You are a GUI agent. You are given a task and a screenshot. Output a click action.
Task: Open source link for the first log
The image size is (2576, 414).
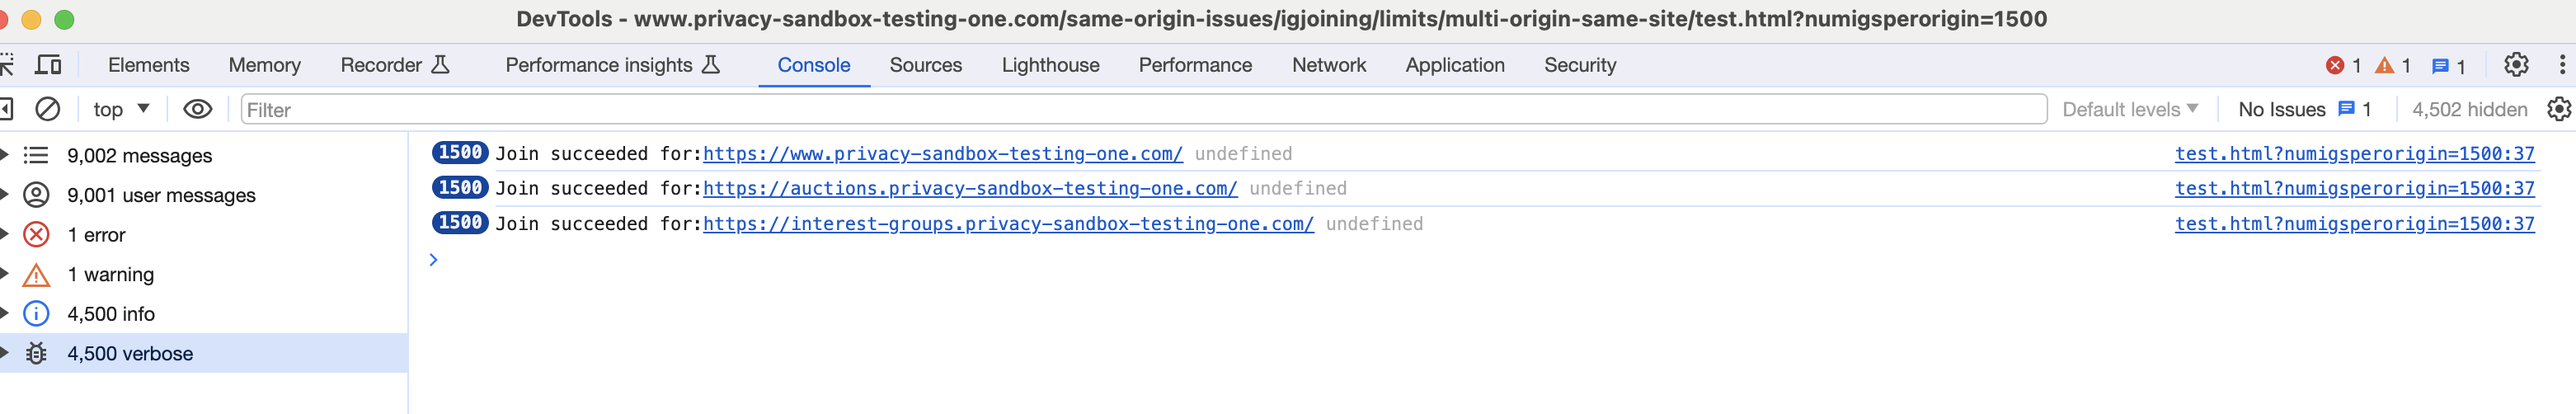coord(2354,153)
